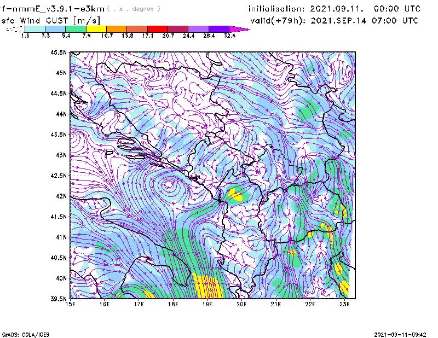
Task: Click the yellow gust patch near 19E 40N
Action: (209, 286)
